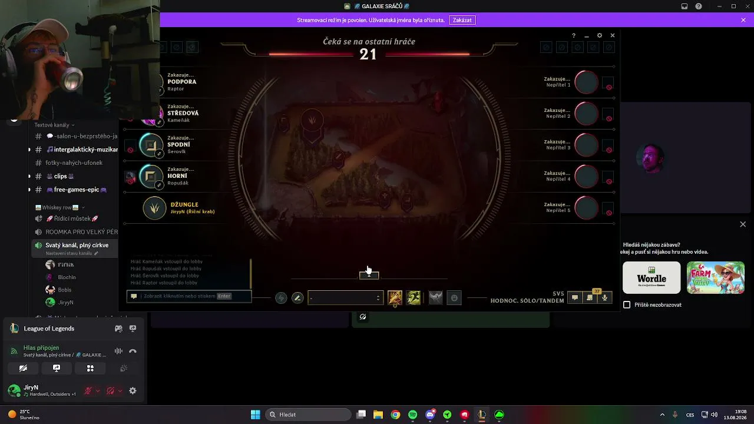This screenshot has height=424, width=754.
Task: Open the Discord soundboard icon
Action: pos(124,368)
